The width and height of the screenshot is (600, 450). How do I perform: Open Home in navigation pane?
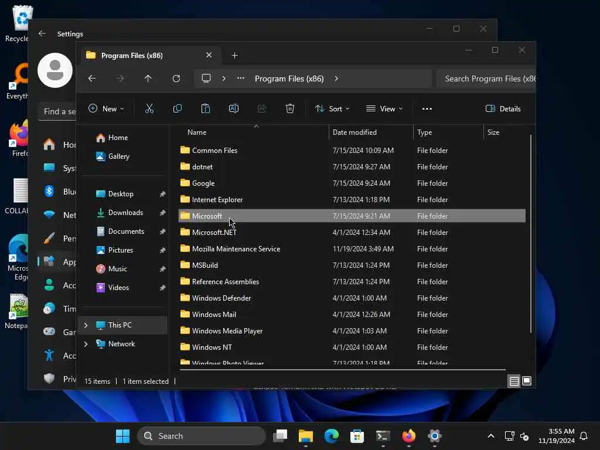pos(118,137)
